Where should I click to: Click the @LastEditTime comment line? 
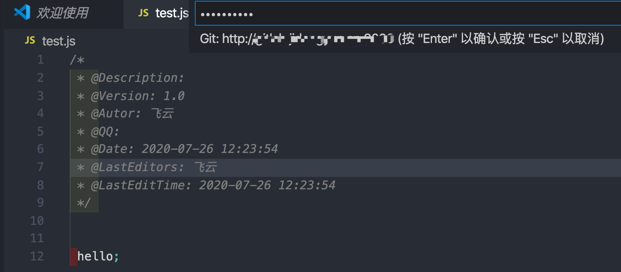pyautogui.click(x=206, y=185)
